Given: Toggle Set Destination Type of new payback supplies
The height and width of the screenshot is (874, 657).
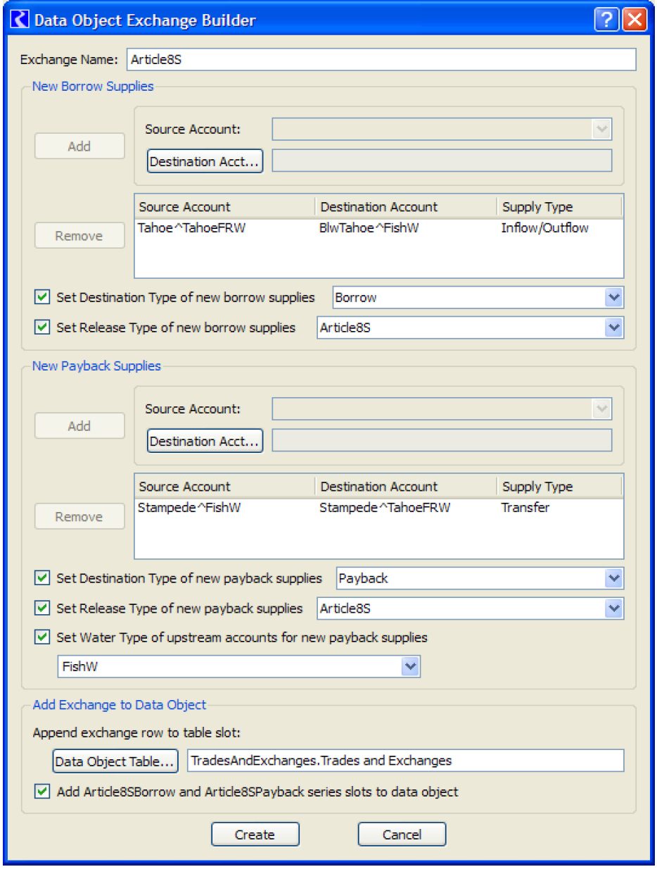Looking at the screenshot, I should click(x=42, y=578).
